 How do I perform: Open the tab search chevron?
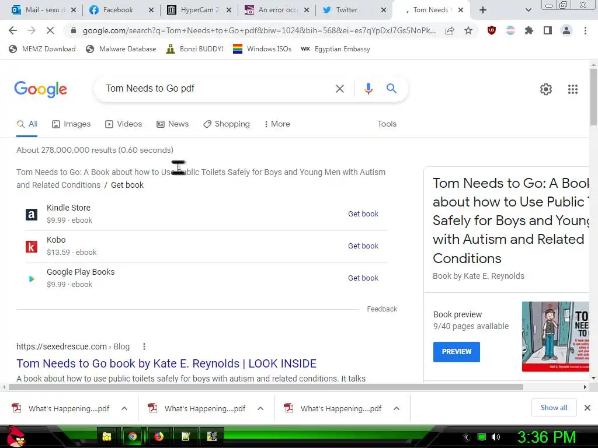(x=528, y=10)
